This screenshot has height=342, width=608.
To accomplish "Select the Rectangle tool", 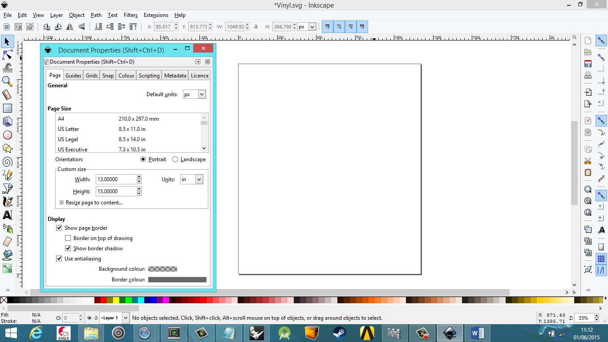I will pyautogui.click(x=7, y=108).
